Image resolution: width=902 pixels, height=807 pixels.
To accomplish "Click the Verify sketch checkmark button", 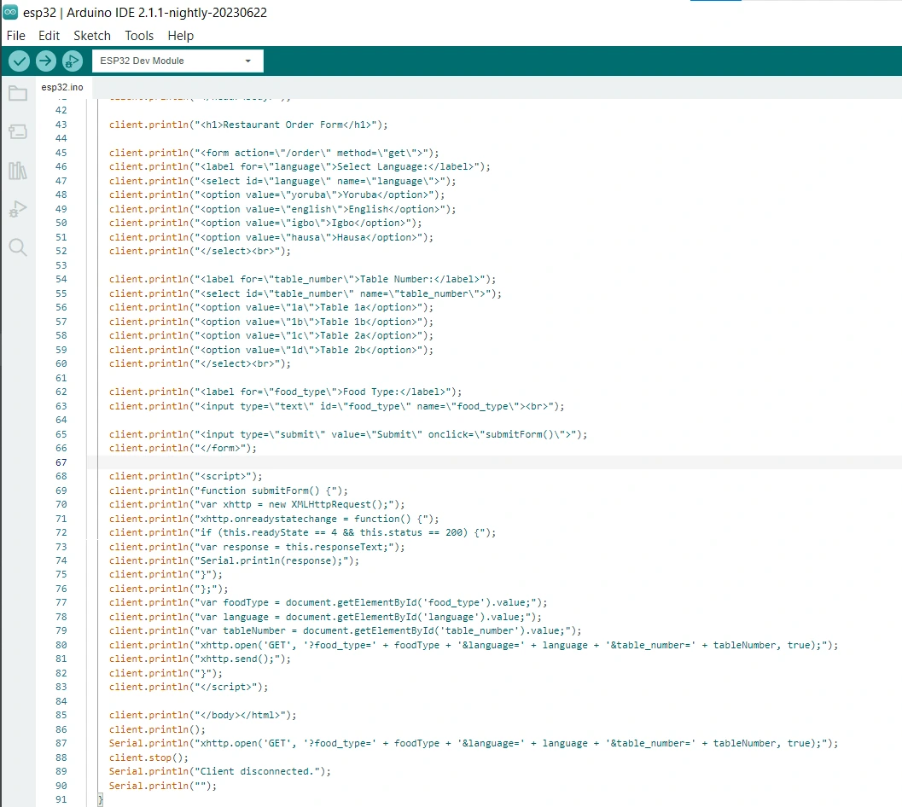I will click(19, 61).
